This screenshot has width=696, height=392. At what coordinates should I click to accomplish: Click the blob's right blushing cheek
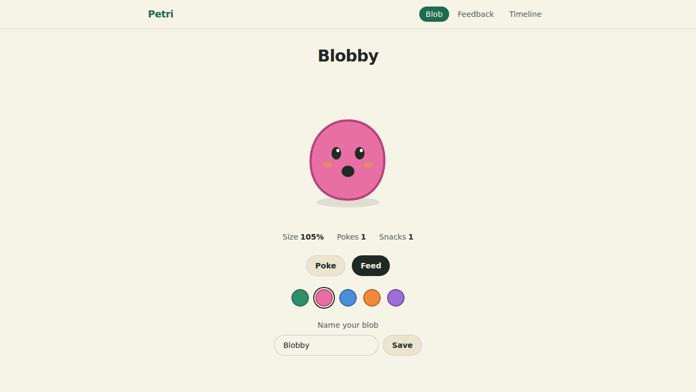(x=368, y=164)
